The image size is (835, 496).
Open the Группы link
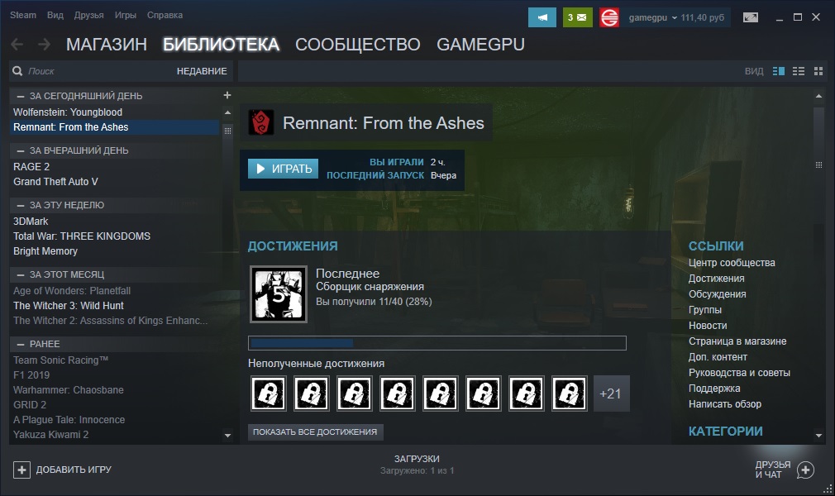(705, 310)
